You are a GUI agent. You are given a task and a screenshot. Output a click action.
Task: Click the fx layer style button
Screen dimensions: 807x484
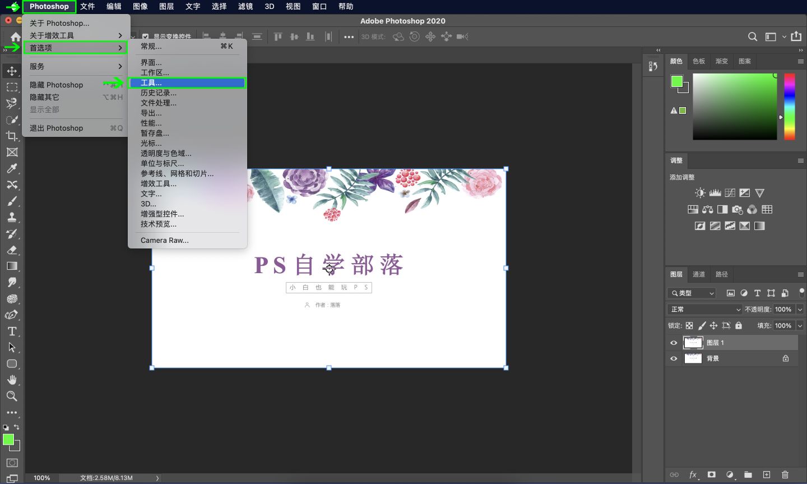[693, 474]
